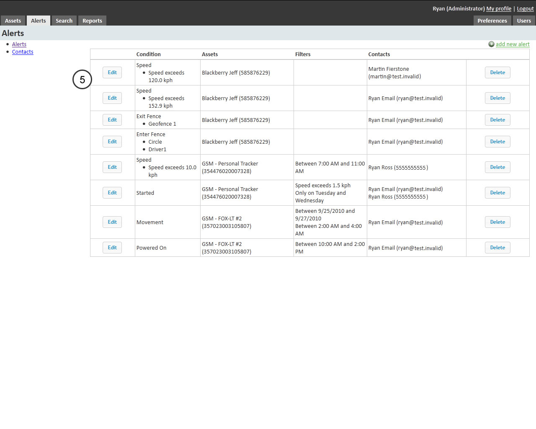Edit the Exit Fence Geofence 1 alert
This screenshot has width=536, height=429.
click(112, 119)
